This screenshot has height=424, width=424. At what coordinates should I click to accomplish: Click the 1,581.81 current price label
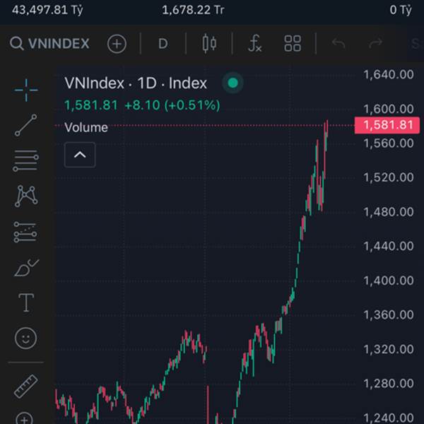tap(387, 125)
